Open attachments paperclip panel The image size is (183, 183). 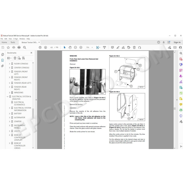coord(2,66)
